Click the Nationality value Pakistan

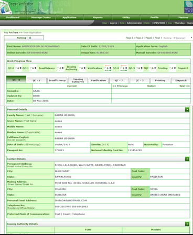tap(168, 145)
